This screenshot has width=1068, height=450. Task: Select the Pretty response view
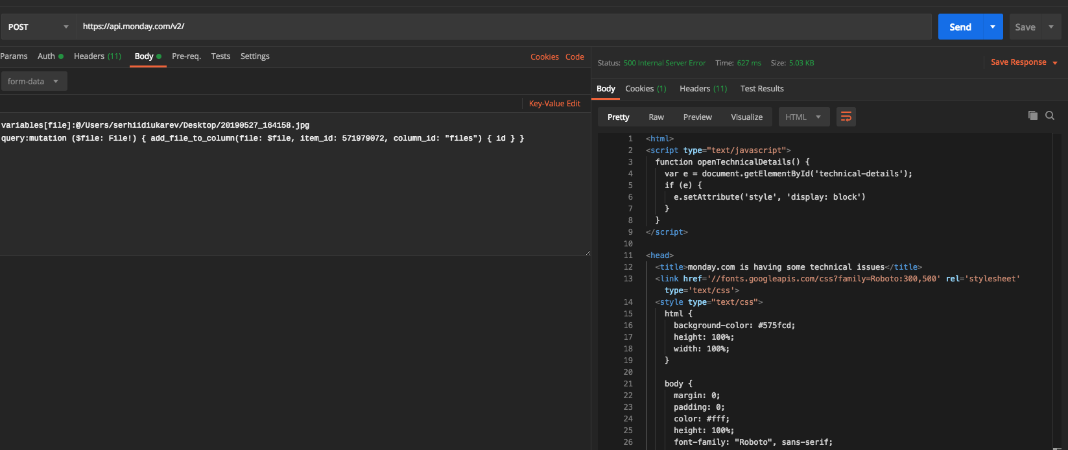tap(619, 117)
